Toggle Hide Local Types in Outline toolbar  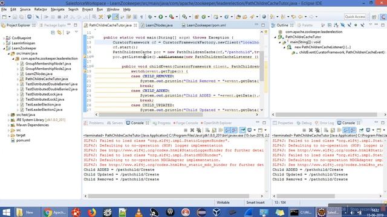pyautogui.click(x=362, y=25)
